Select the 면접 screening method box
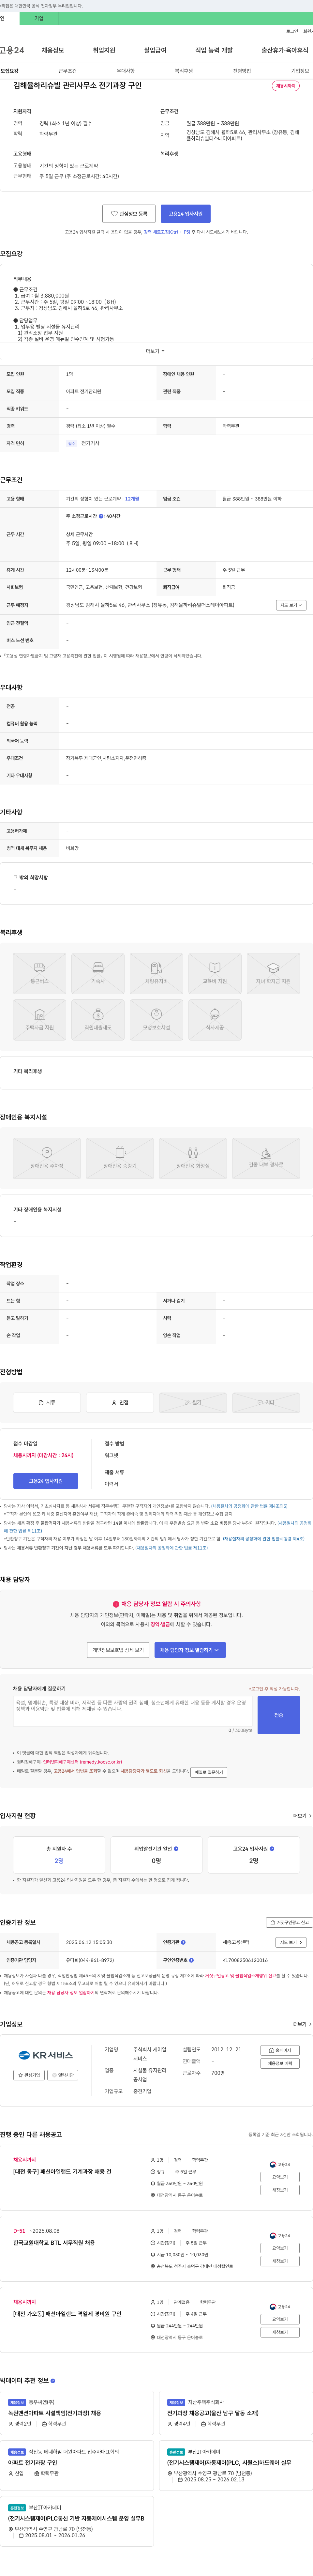313x2576 pixels. 120,1402
